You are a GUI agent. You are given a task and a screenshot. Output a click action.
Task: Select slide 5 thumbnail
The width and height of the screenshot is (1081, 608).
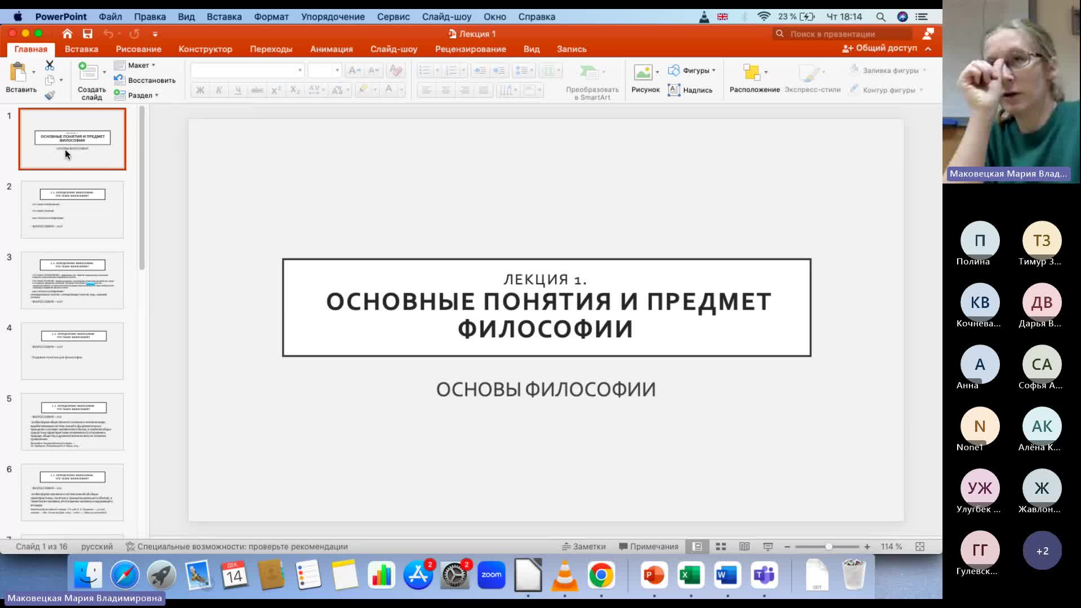[72, 422]
